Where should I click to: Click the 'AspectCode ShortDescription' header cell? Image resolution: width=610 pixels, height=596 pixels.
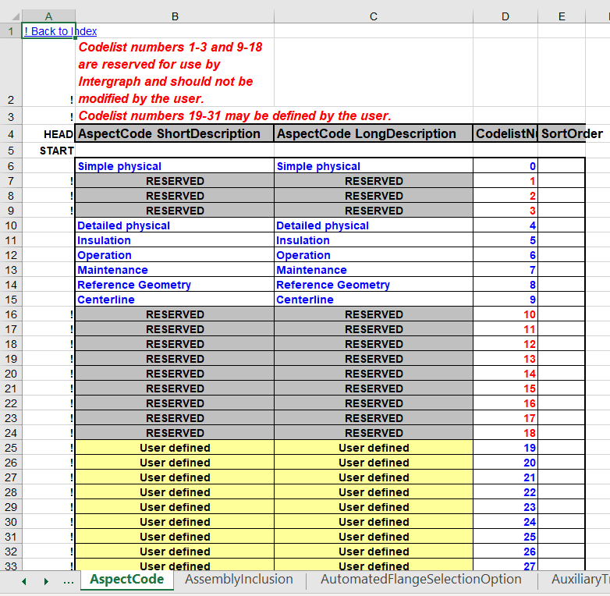[175, 134]
